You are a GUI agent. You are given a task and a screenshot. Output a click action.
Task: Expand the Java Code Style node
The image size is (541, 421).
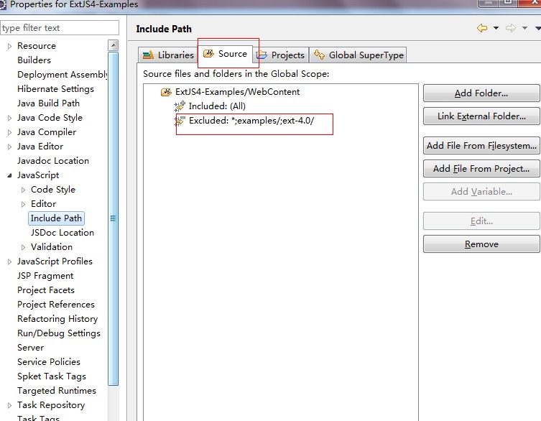9,118
